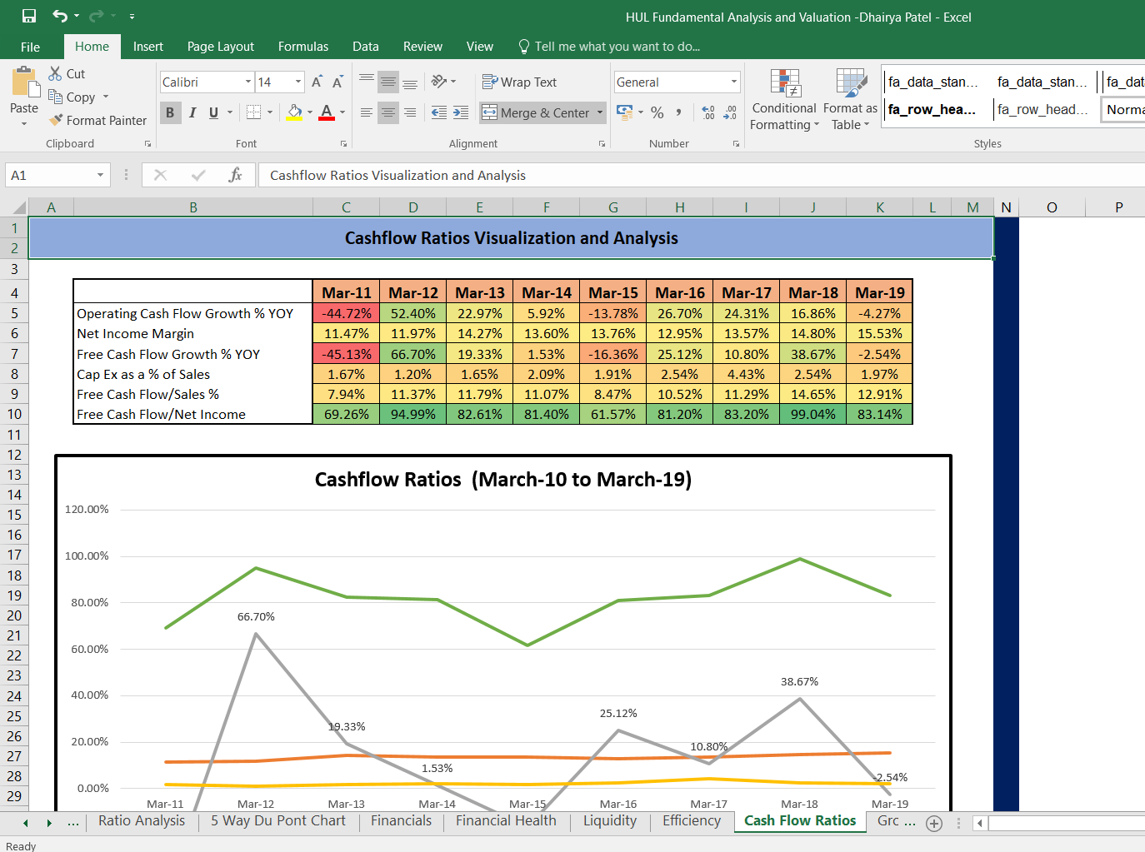
Task: Click the Decrease Decimal icon
Action: [730, 112]
